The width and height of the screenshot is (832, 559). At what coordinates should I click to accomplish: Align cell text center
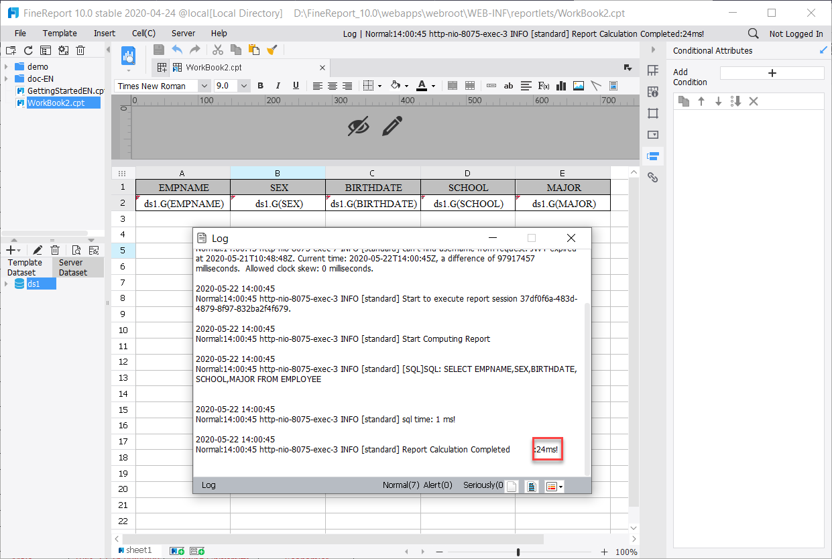[333, 86]
